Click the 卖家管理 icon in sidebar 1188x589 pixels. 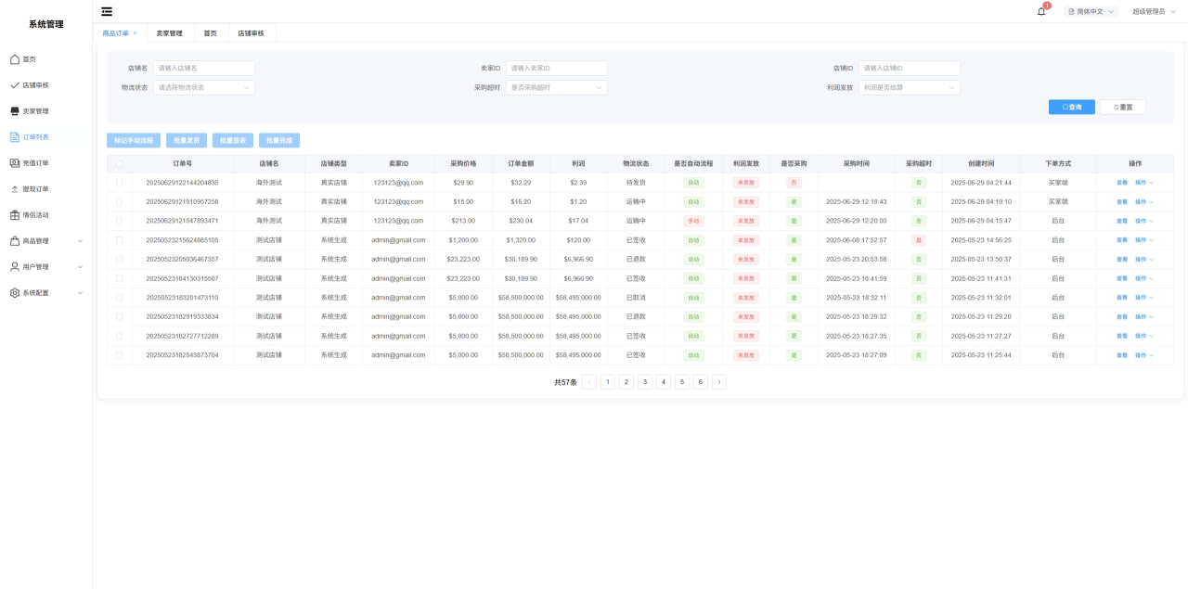click(x=15, y=111)
